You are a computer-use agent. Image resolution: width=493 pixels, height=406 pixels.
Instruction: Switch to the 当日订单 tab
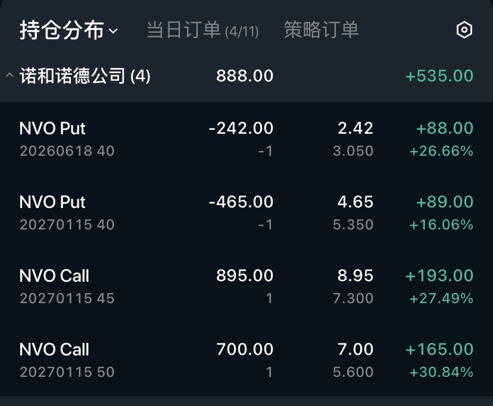click(x=202, y=30)
